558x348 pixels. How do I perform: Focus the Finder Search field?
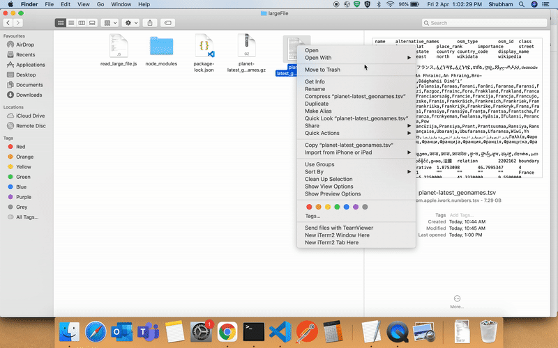point(484,23)
